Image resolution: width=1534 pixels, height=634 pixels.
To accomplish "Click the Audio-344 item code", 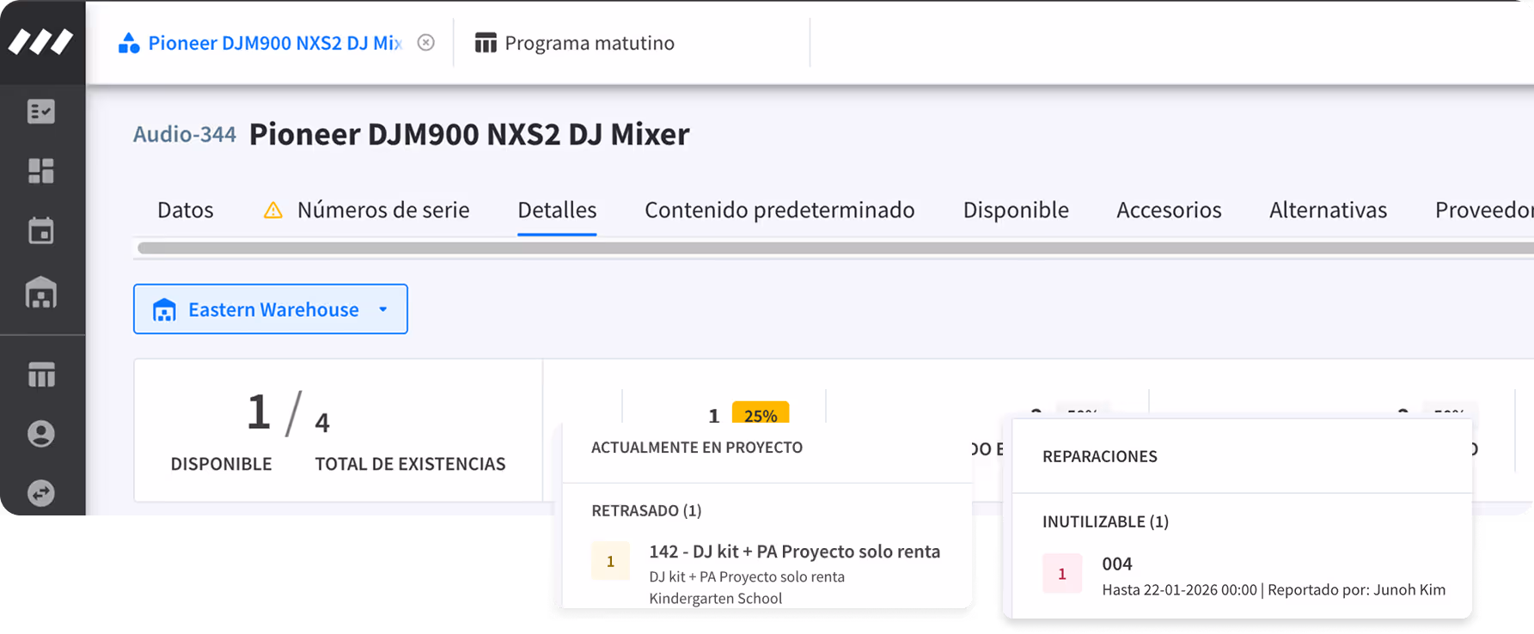I will [185, 134].
